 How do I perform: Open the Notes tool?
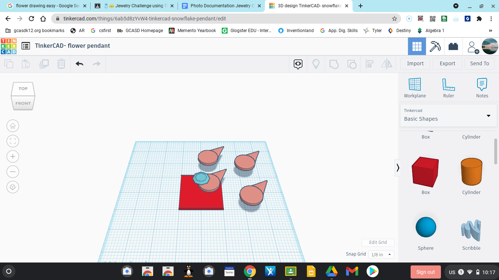point(482,88)
